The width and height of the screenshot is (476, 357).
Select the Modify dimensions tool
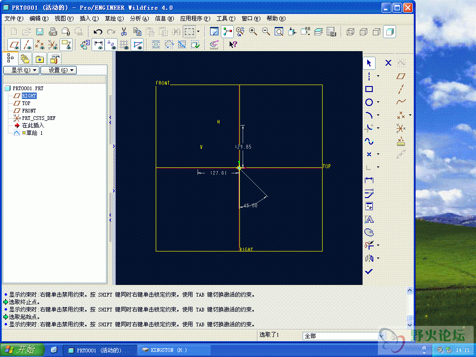(x=369, y=193)
